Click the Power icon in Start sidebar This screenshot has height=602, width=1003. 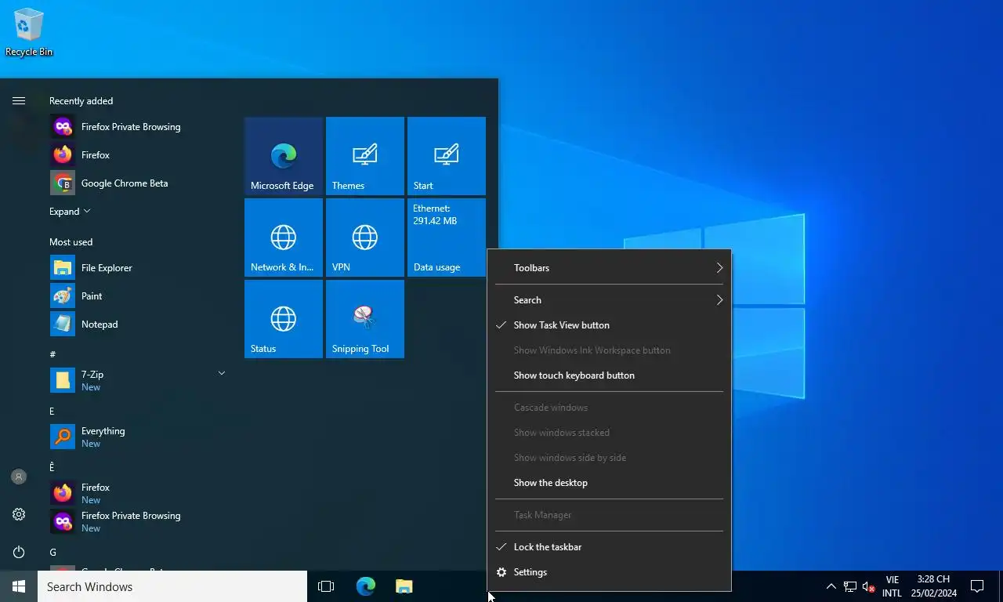(19, 552)
